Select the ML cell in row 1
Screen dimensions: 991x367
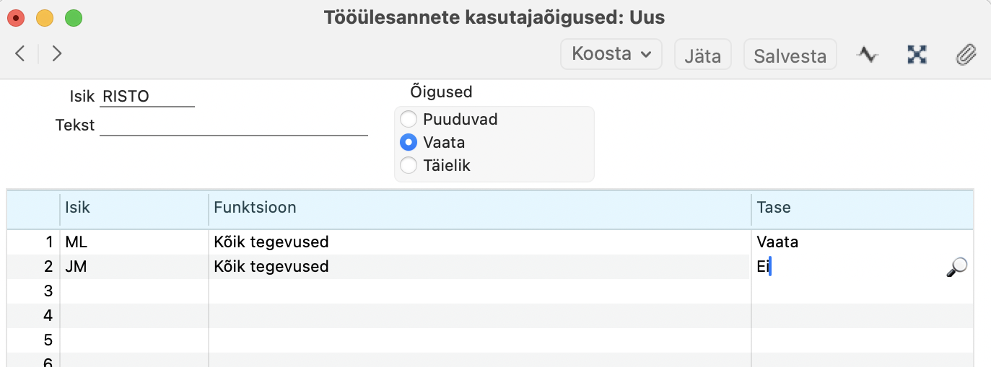(134, 242)
